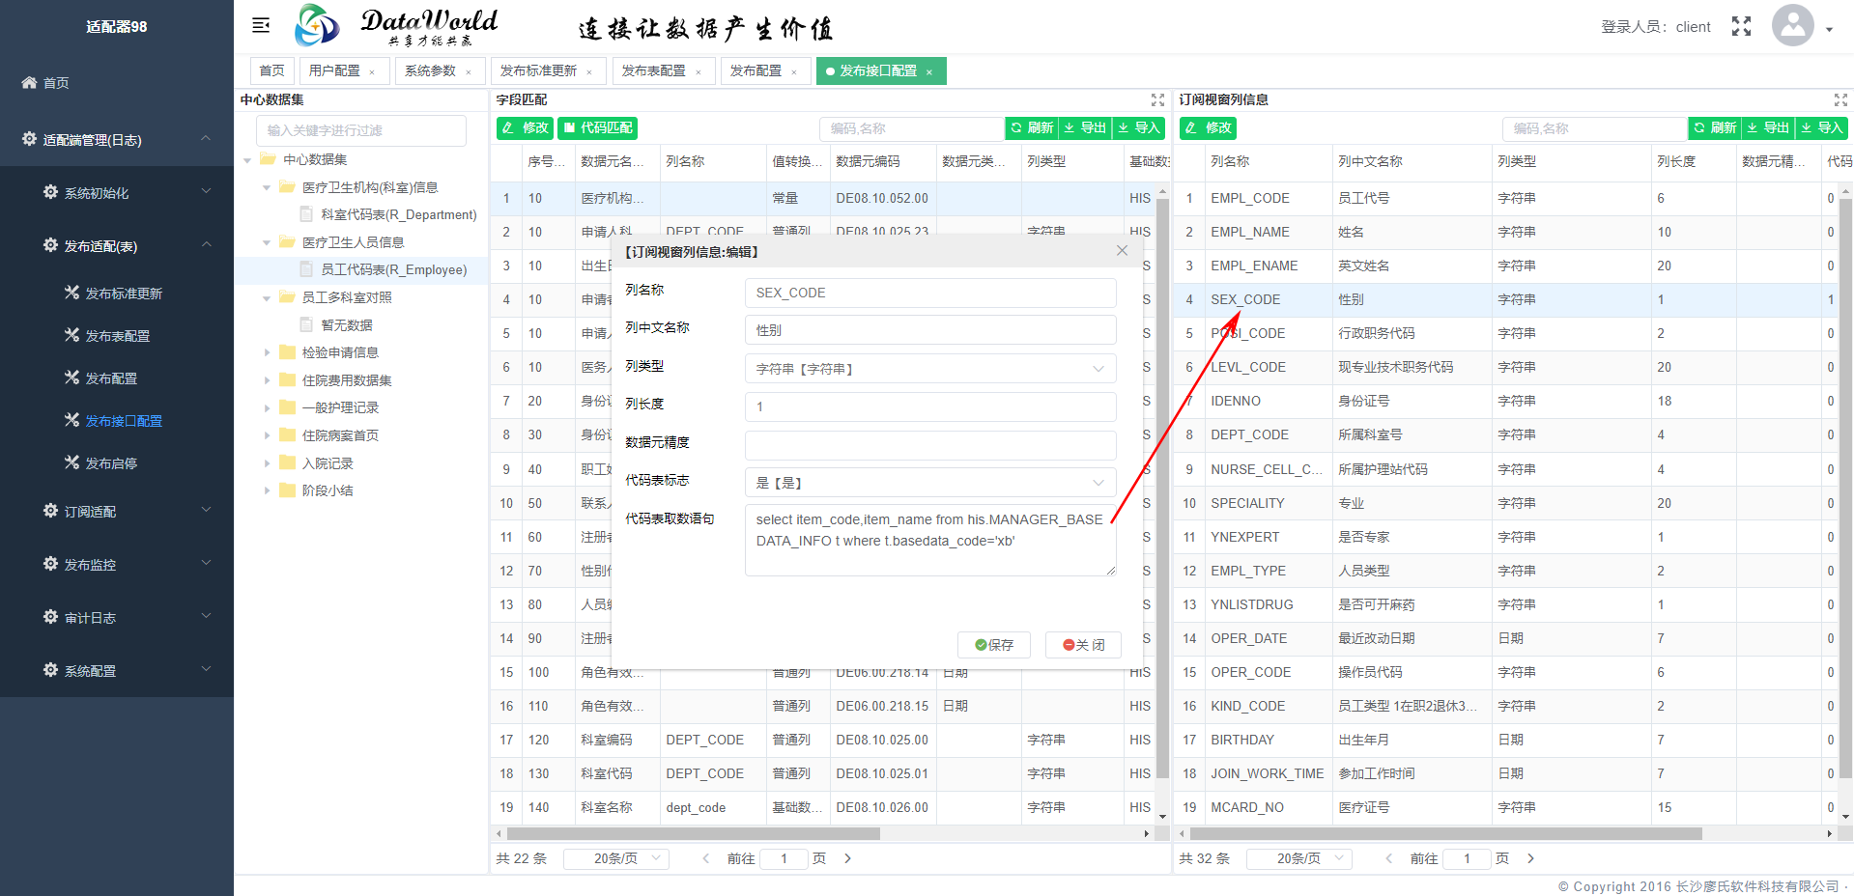Expand 系统初始化 sidebar menu
Viewport: 1854px width, 896px height.
[117, 193]
